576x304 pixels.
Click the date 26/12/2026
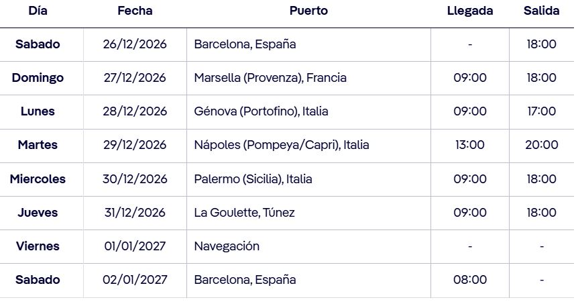(x=135, y=44)
